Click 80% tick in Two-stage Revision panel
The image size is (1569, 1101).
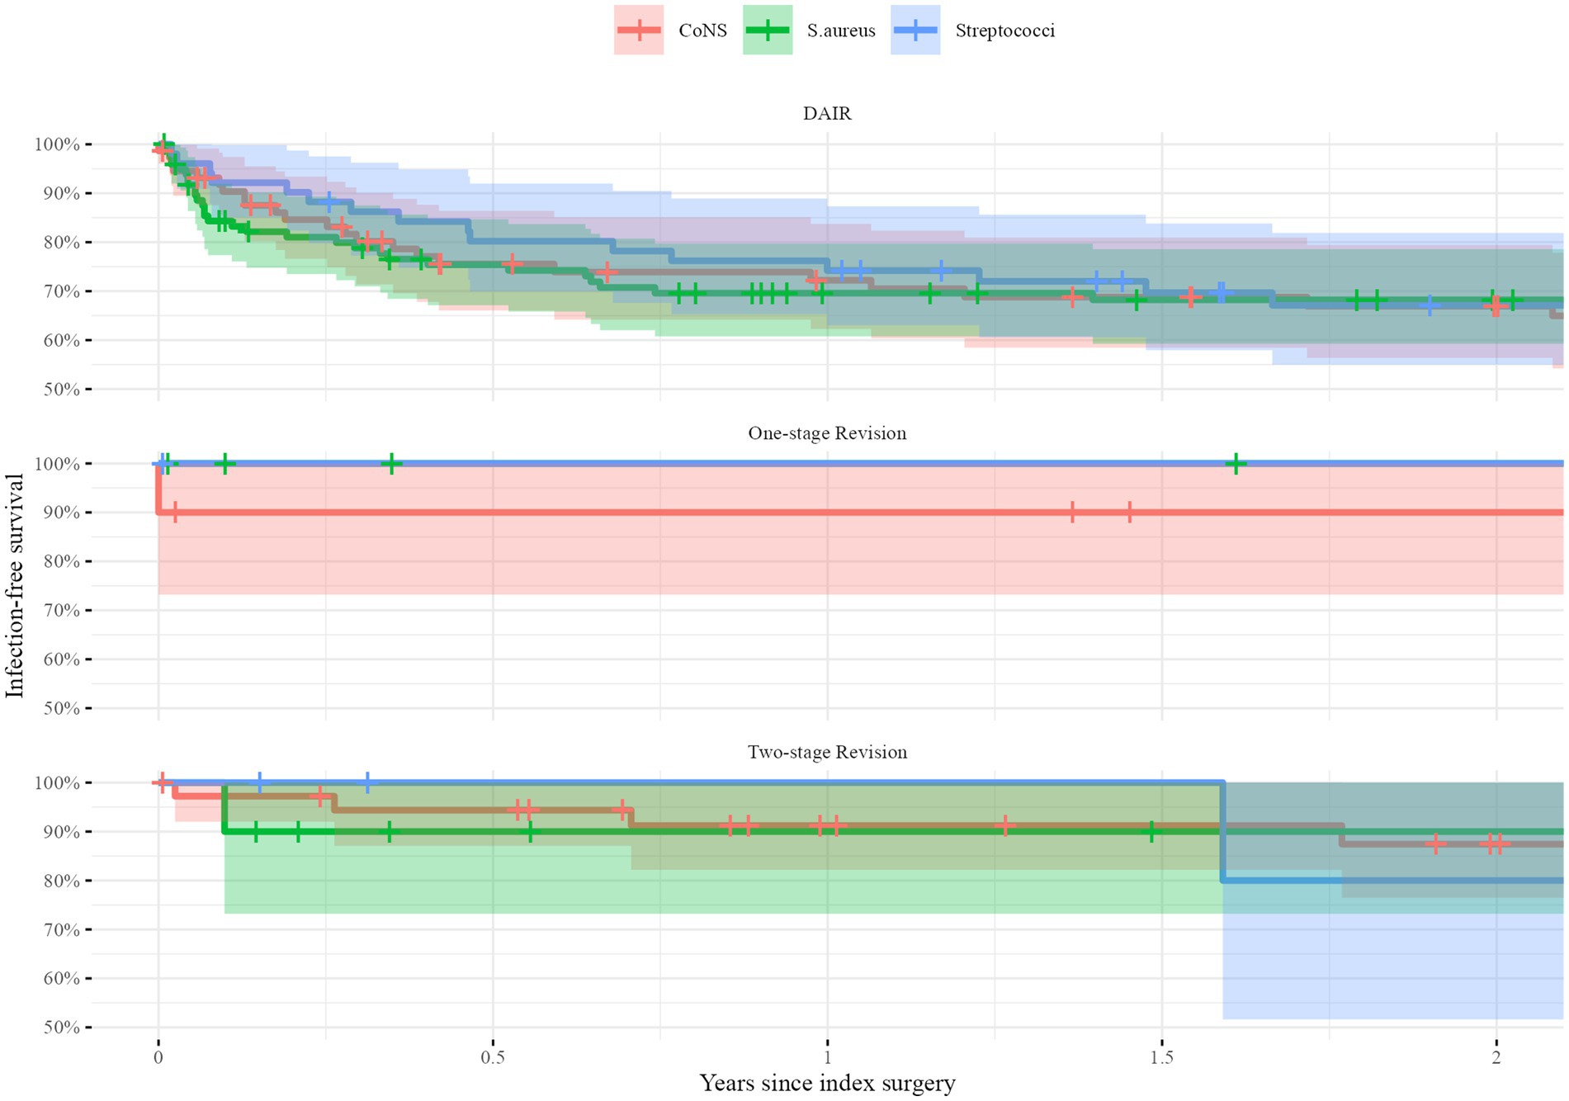(x=61, y=881)
